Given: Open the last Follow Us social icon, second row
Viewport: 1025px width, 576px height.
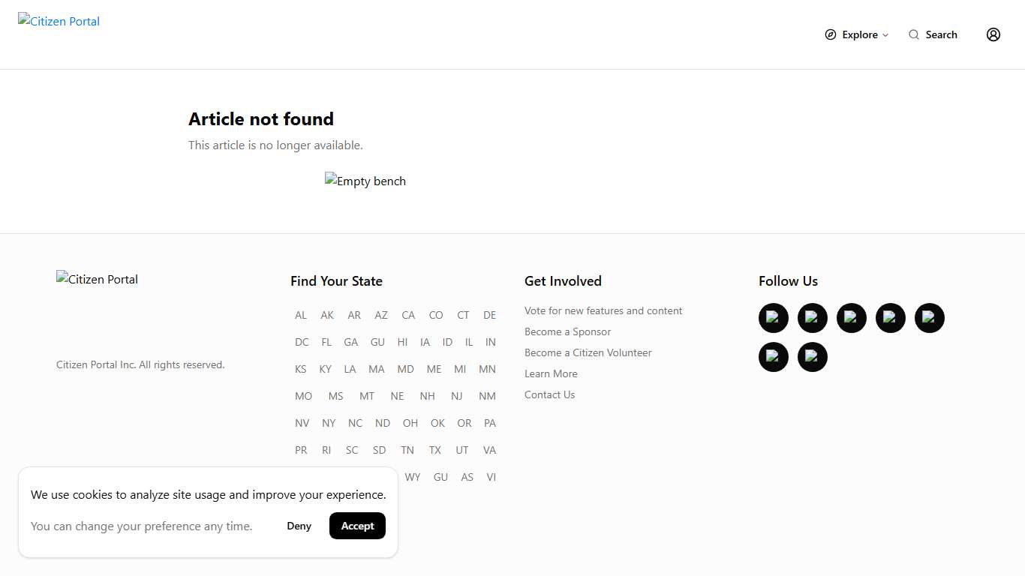Looking at the screenshot, I should click(813, 357).
